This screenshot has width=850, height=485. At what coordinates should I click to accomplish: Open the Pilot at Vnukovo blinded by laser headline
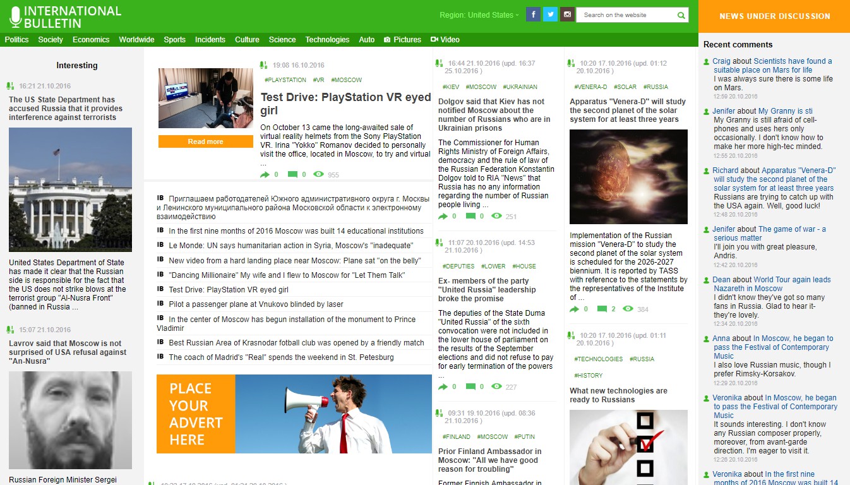coord(256,304)
